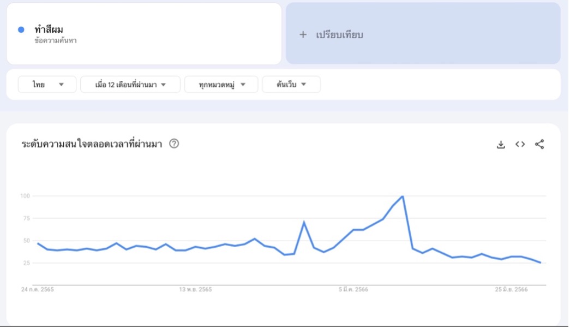Click the plus icon beside เปรียบเทียบ
Screen dimensions: 570x328
(x=303, y=34)
